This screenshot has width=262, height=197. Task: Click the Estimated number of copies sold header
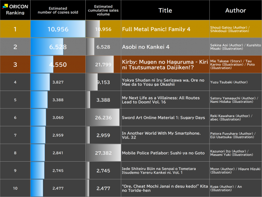click(x=58, y=10)
